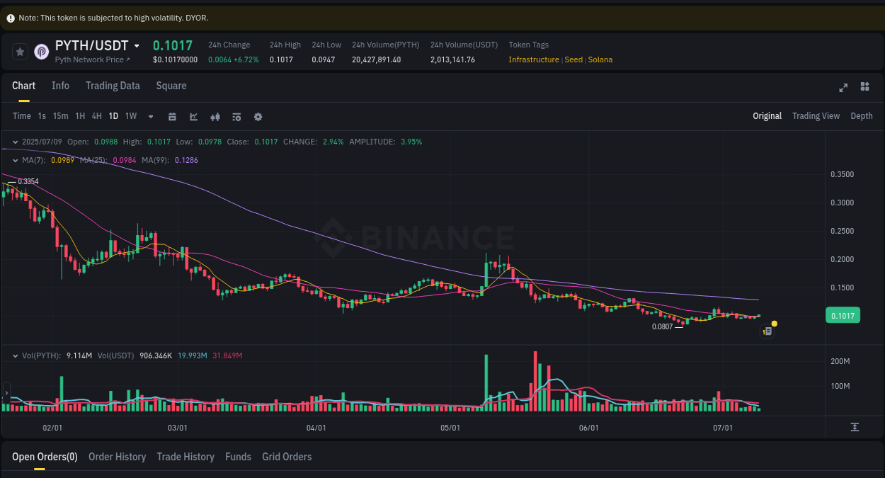This screenshot has width=885, height=478.
Task: Click the volume auto-scale icon bottom right
Action: tap(856, 427)
